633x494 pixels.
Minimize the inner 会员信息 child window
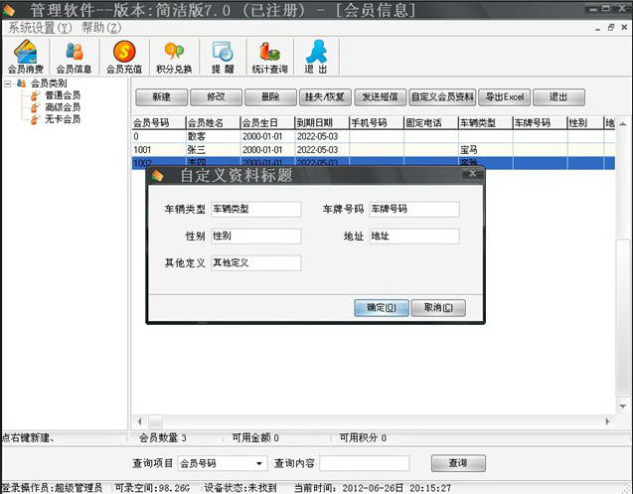[597, 28]
